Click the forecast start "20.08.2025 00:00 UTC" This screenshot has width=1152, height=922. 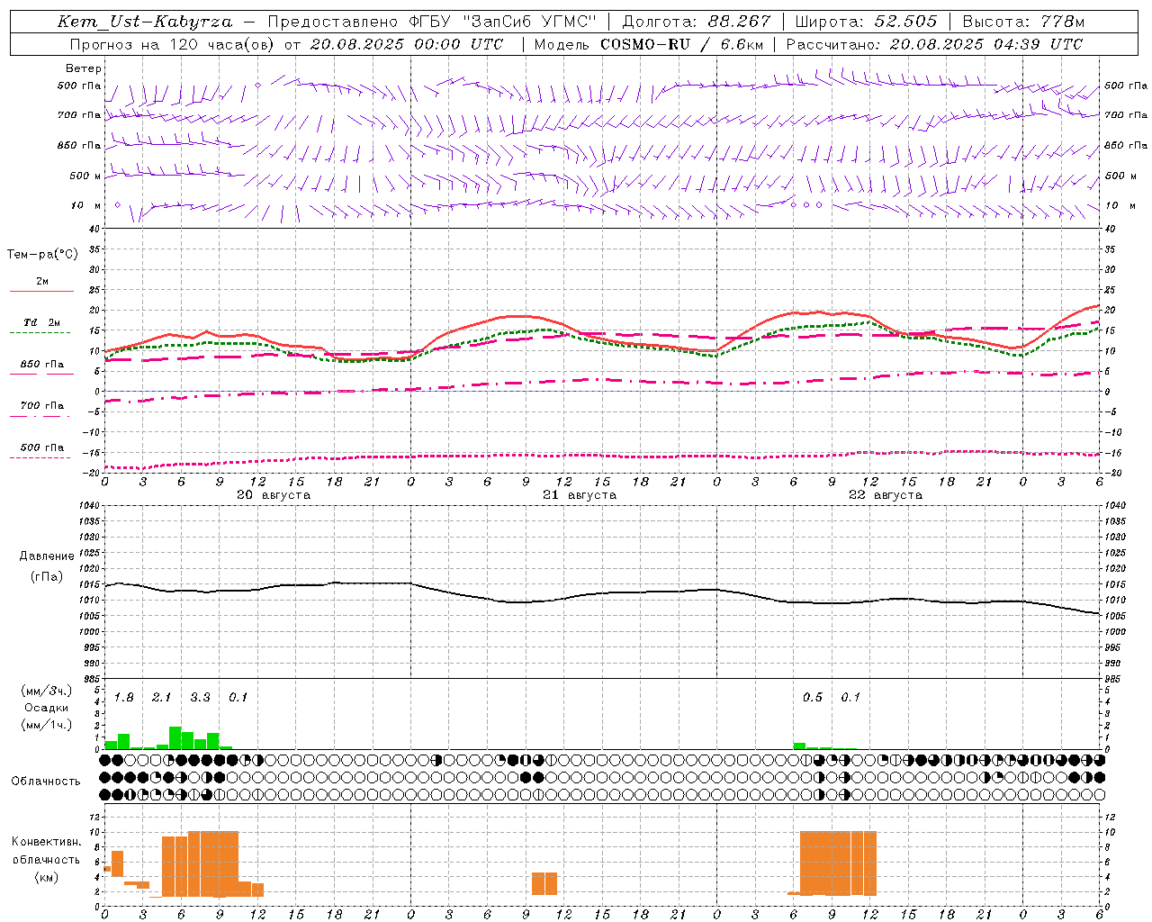coord(406,44)
